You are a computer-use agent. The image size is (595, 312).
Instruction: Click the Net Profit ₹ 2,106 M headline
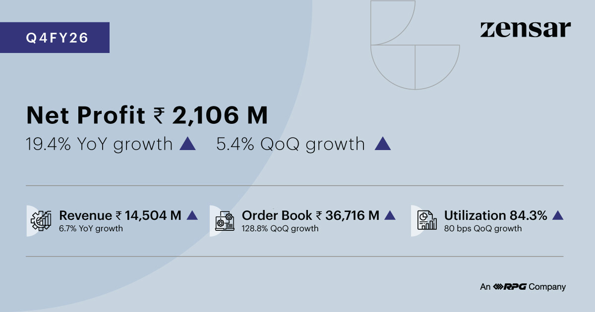click(147, 115)
